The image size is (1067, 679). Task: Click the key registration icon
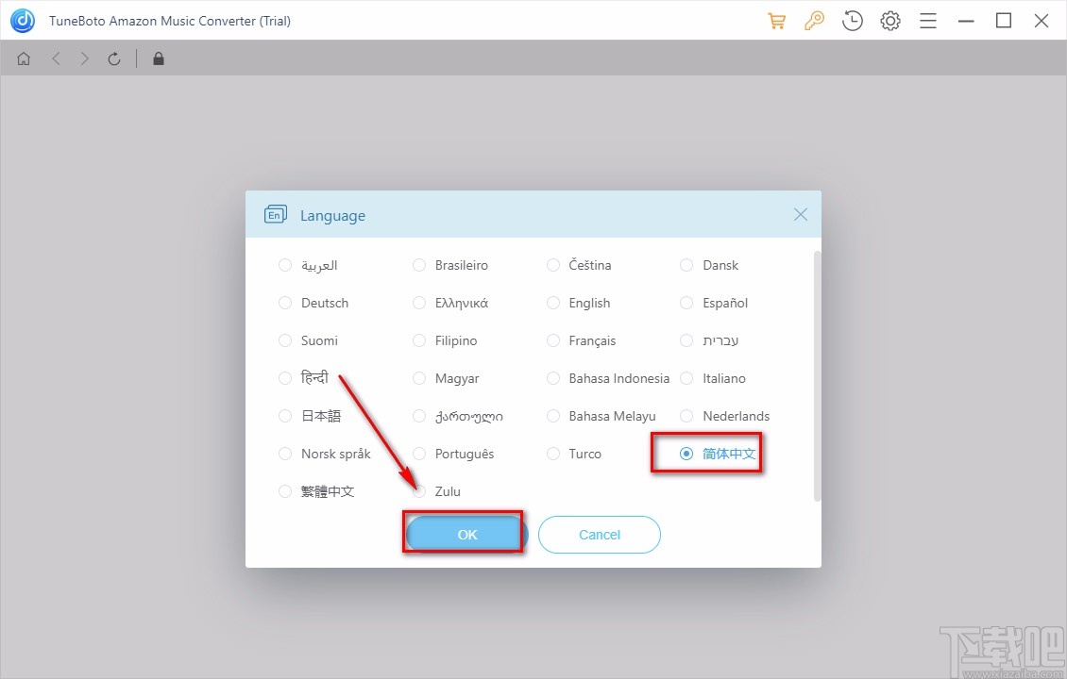pyautogui.click(x=814, y=21)
